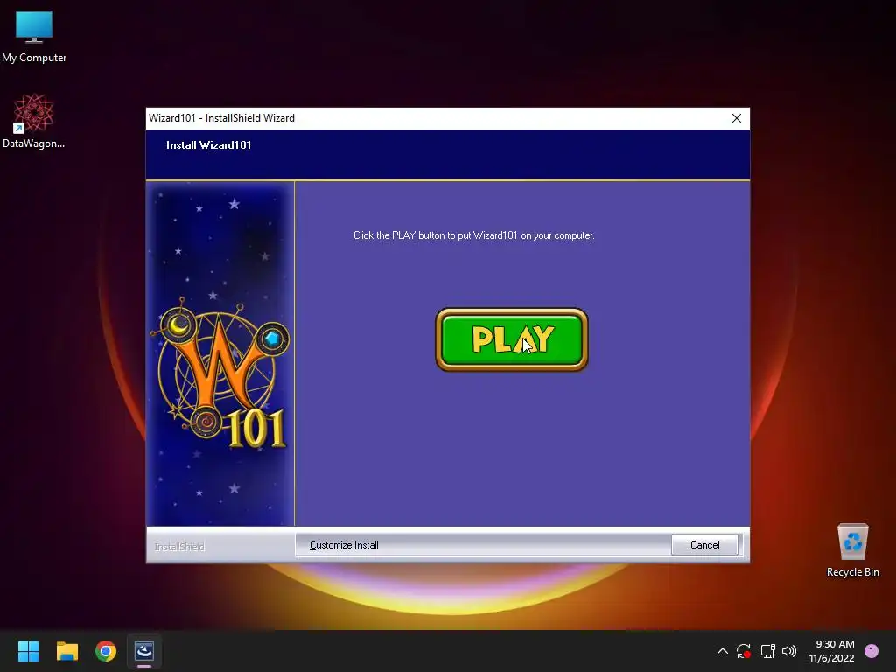
Task: Select the DataWagon desktop shortcut
Action: point(34,121)
